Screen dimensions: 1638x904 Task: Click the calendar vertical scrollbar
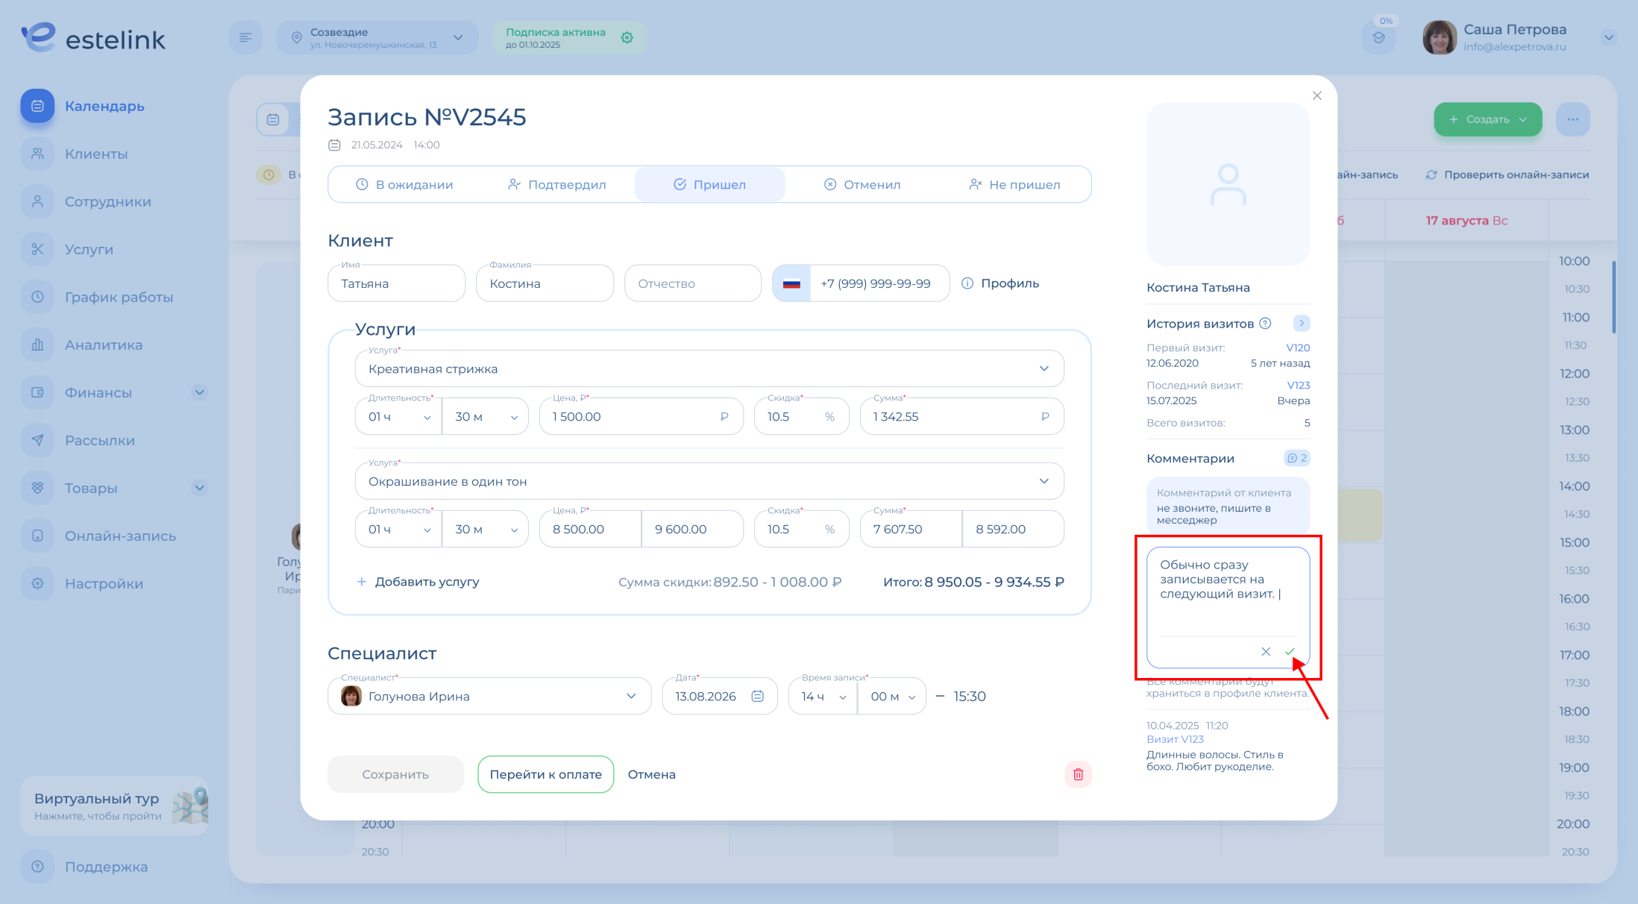point(1613,298)
